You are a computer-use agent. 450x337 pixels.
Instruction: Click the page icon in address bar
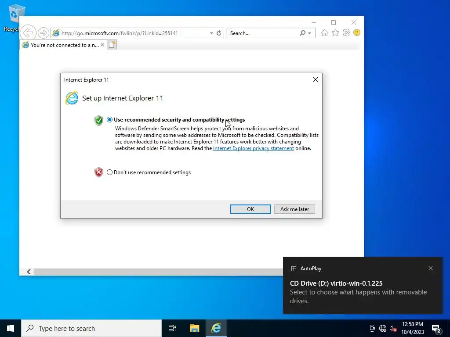coord(56,33)
